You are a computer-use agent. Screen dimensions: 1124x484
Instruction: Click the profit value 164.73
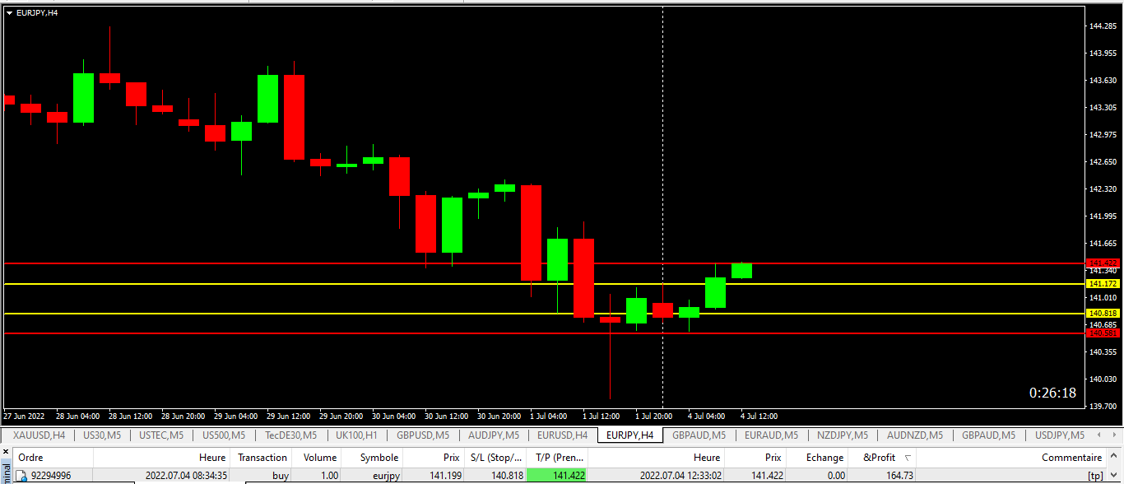coord(899,476)
